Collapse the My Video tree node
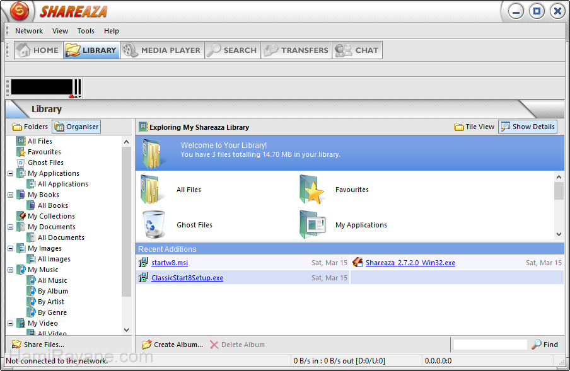Viewport: 570px width, 371px height. click(x=11, y=323)
